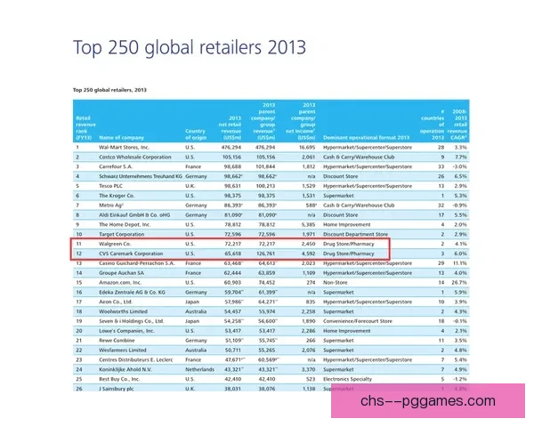
Task: Select "Lowe's Companies, Inc." cell
Action: pos(126,331)
